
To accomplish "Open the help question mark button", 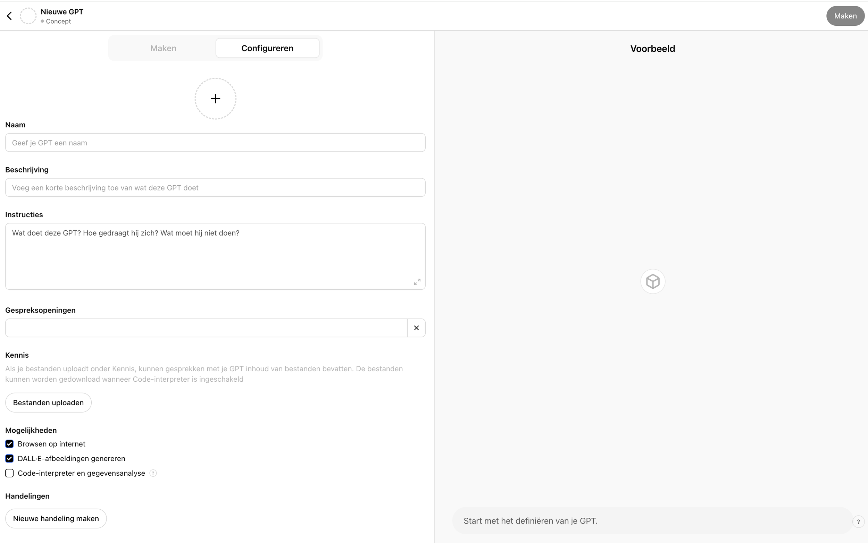I will tap(858, 521).
